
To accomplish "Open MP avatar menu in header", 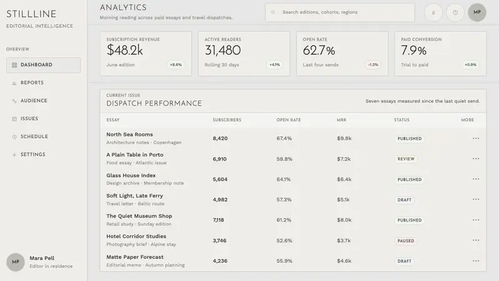I will tap(477, 12).
